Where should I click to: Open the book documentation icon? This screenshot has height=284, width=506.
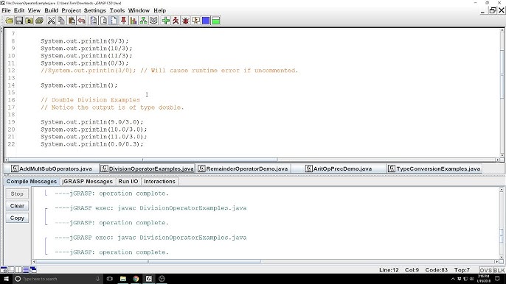pyautogui.click(x=153, y=21)
